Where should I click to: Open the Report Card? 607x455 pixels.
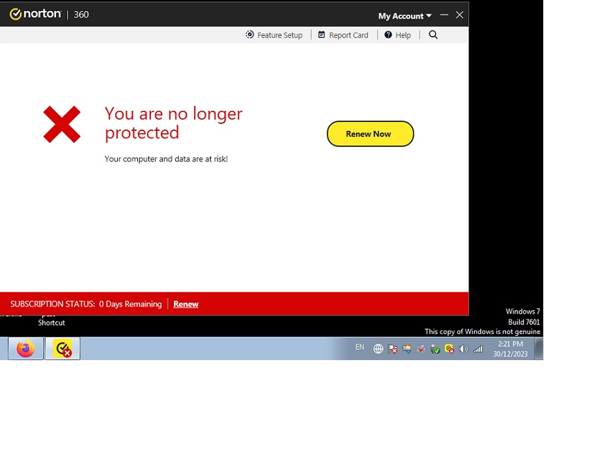click(x=344, y=35)
